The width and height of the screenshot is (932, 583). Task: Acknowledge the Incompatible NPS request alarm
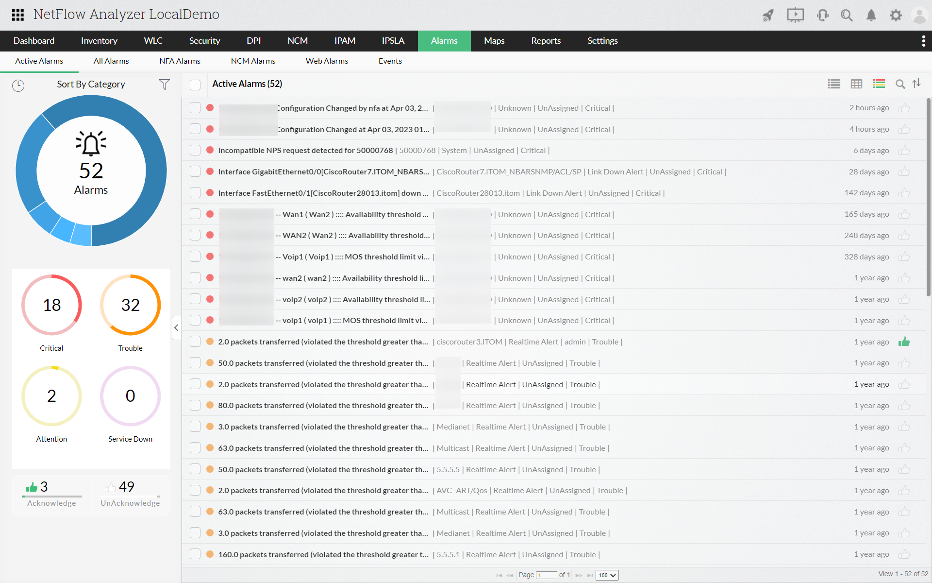904,151
